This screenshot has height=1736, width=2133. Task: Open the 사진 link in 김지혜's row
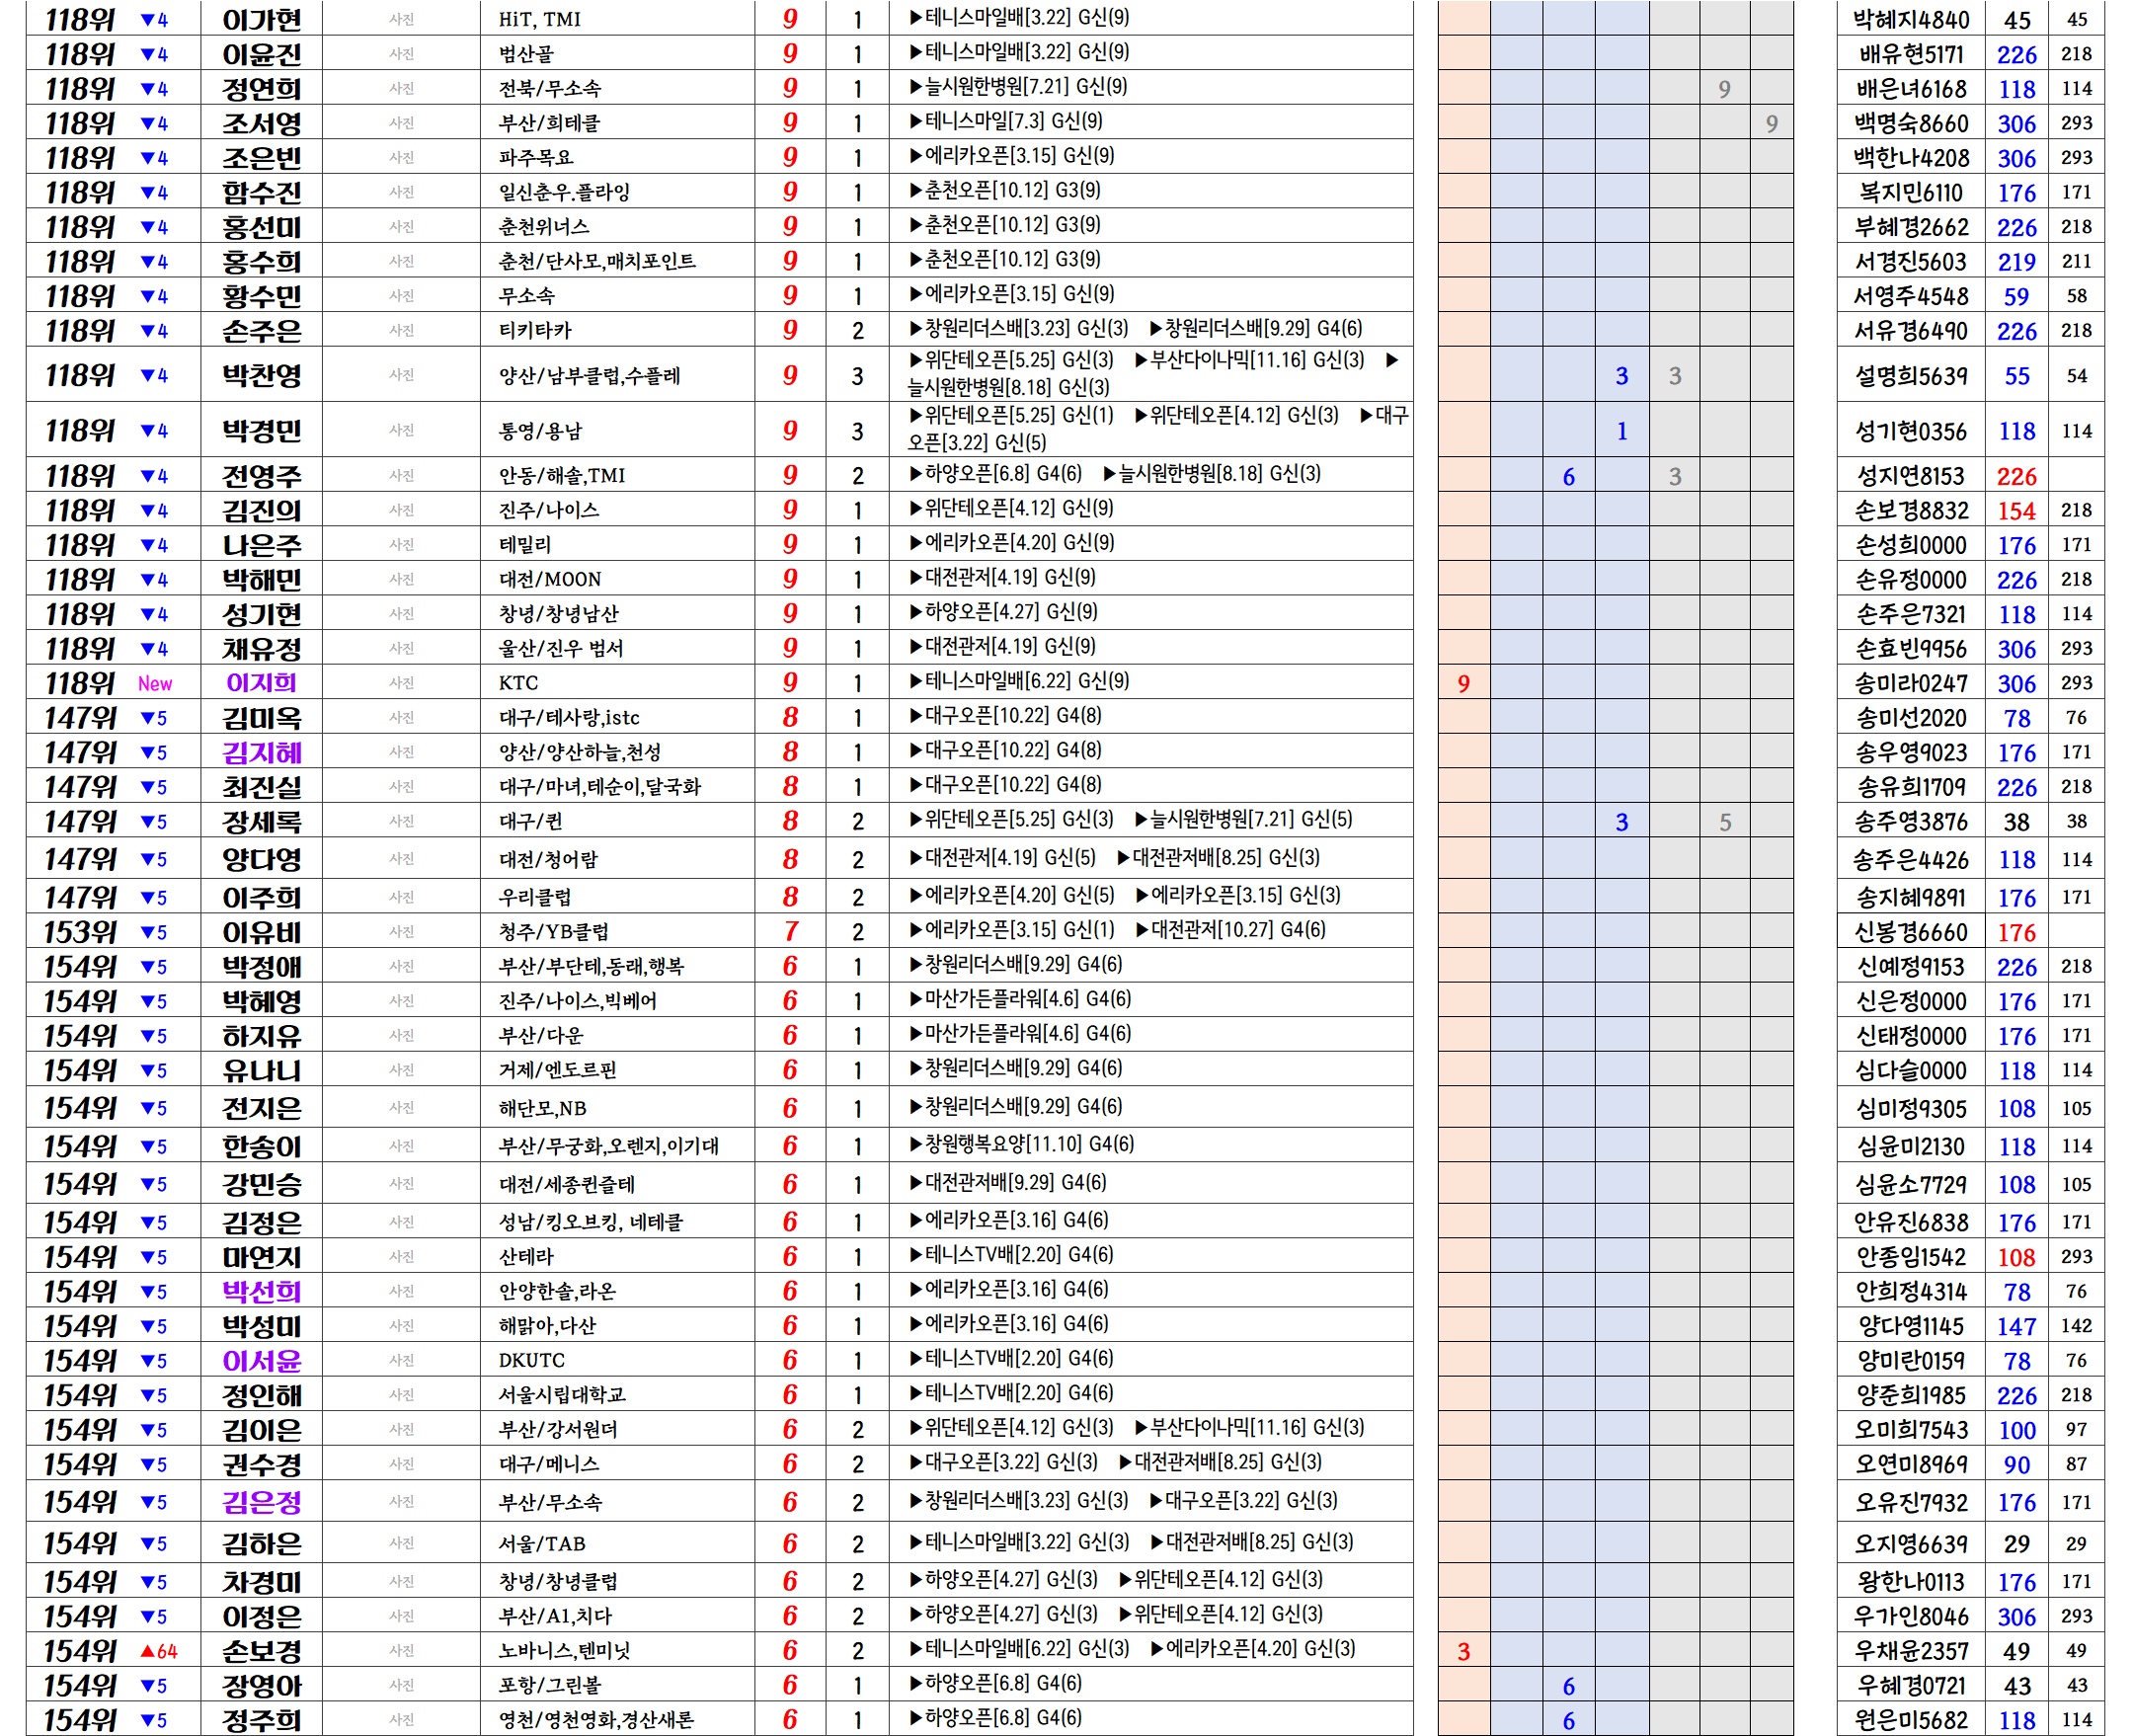point(401,752)
